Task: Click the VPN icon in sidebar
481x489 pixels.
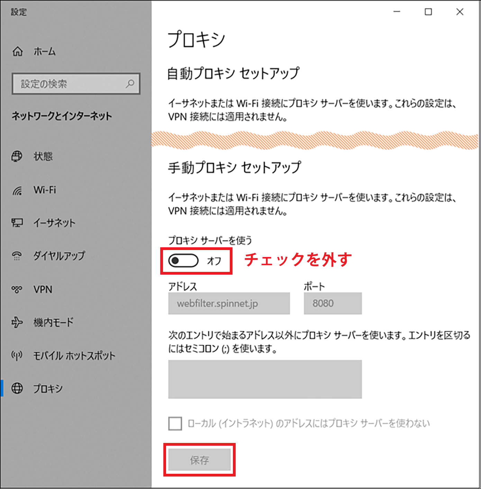Action: [x=17, y=289]
